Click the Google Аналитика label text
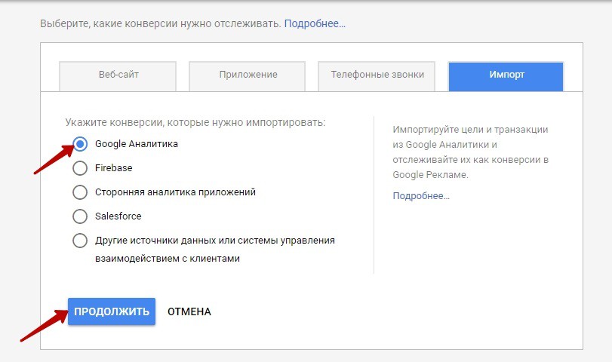The width and height of the screenshot is (612, 362). pyautogui.click(x=137, y=144)
